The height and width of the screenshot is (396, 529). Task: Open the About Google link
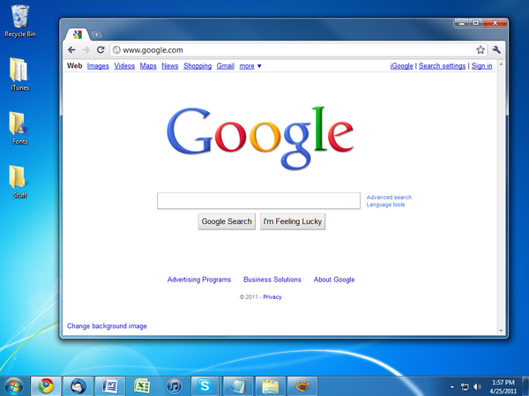click(x=334, y=280)
